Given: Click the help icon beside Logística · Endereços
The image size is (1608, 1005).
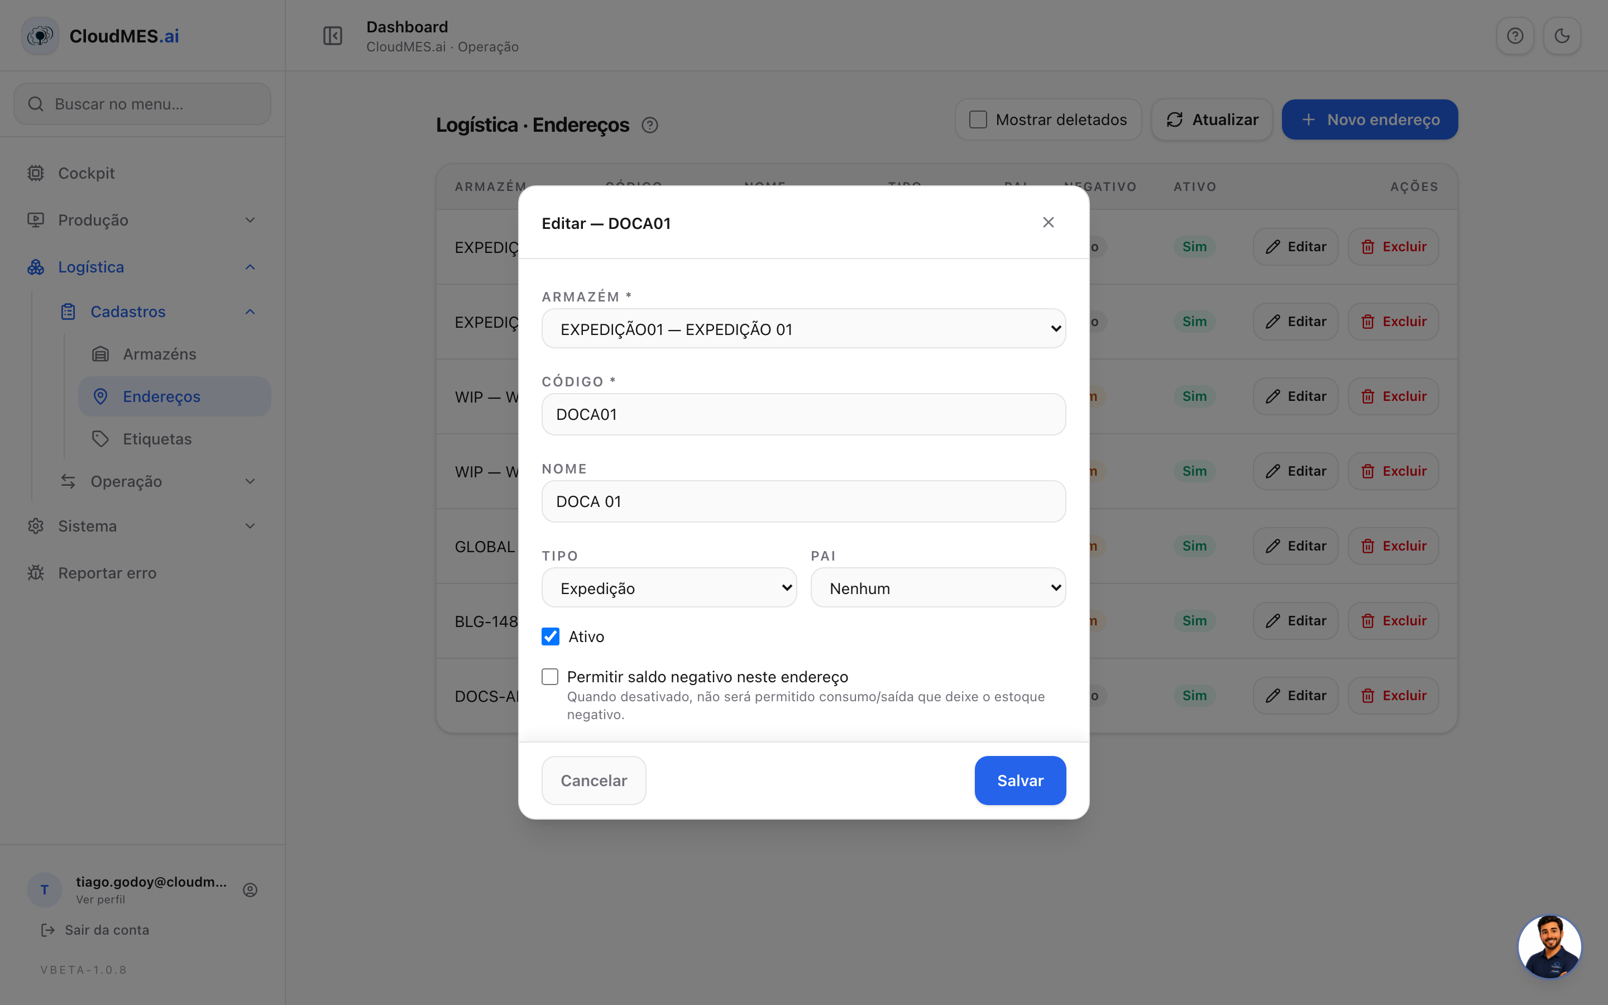Looking at the screenshot, I should pos(650,125).
